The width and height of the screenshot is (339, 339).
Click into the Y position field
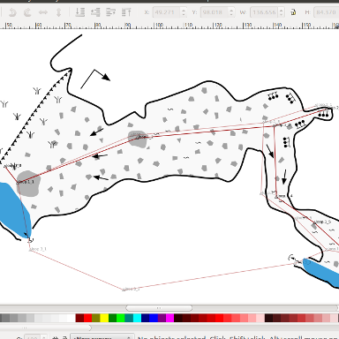(215, 12)
